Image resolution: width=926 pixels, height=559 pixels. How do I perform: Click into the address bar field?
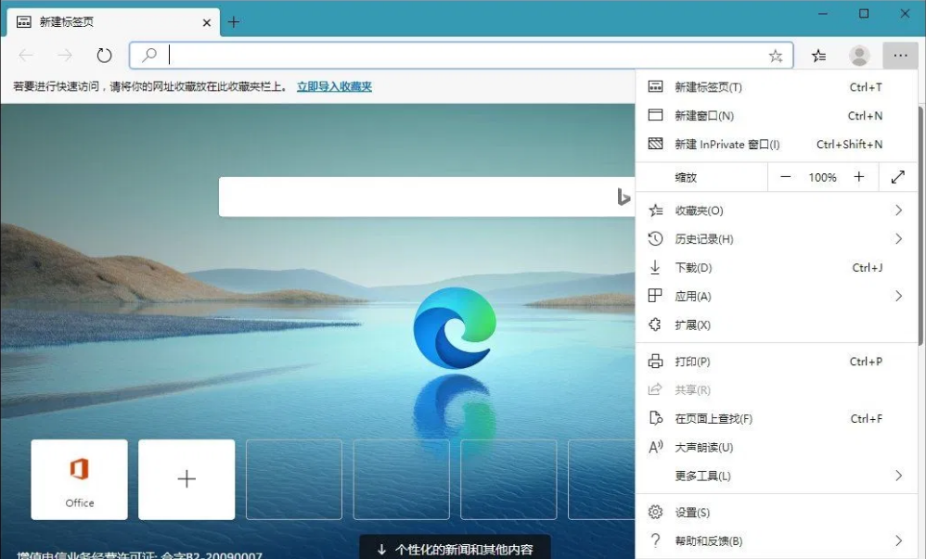point(464,56)
